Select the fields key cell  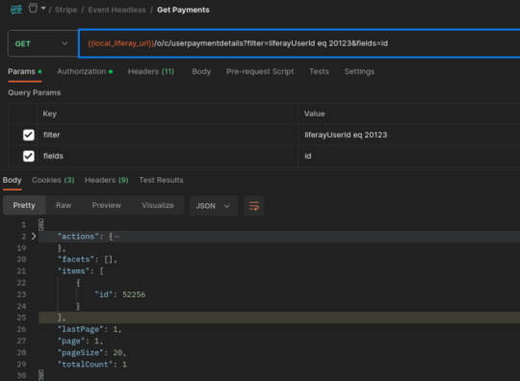point(168,156)
